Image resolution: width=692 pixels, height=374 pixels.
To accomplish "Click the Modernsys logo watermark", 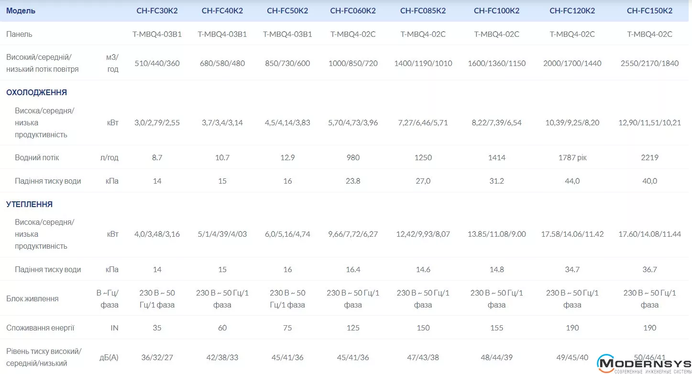I will point(644,364).
